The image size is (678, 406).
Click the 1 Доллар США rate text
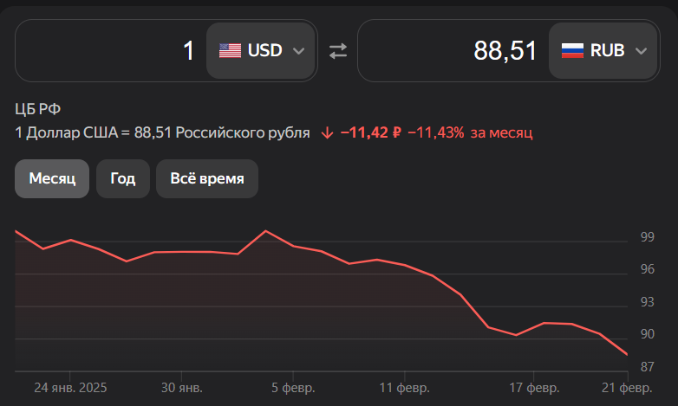[162, 133]
